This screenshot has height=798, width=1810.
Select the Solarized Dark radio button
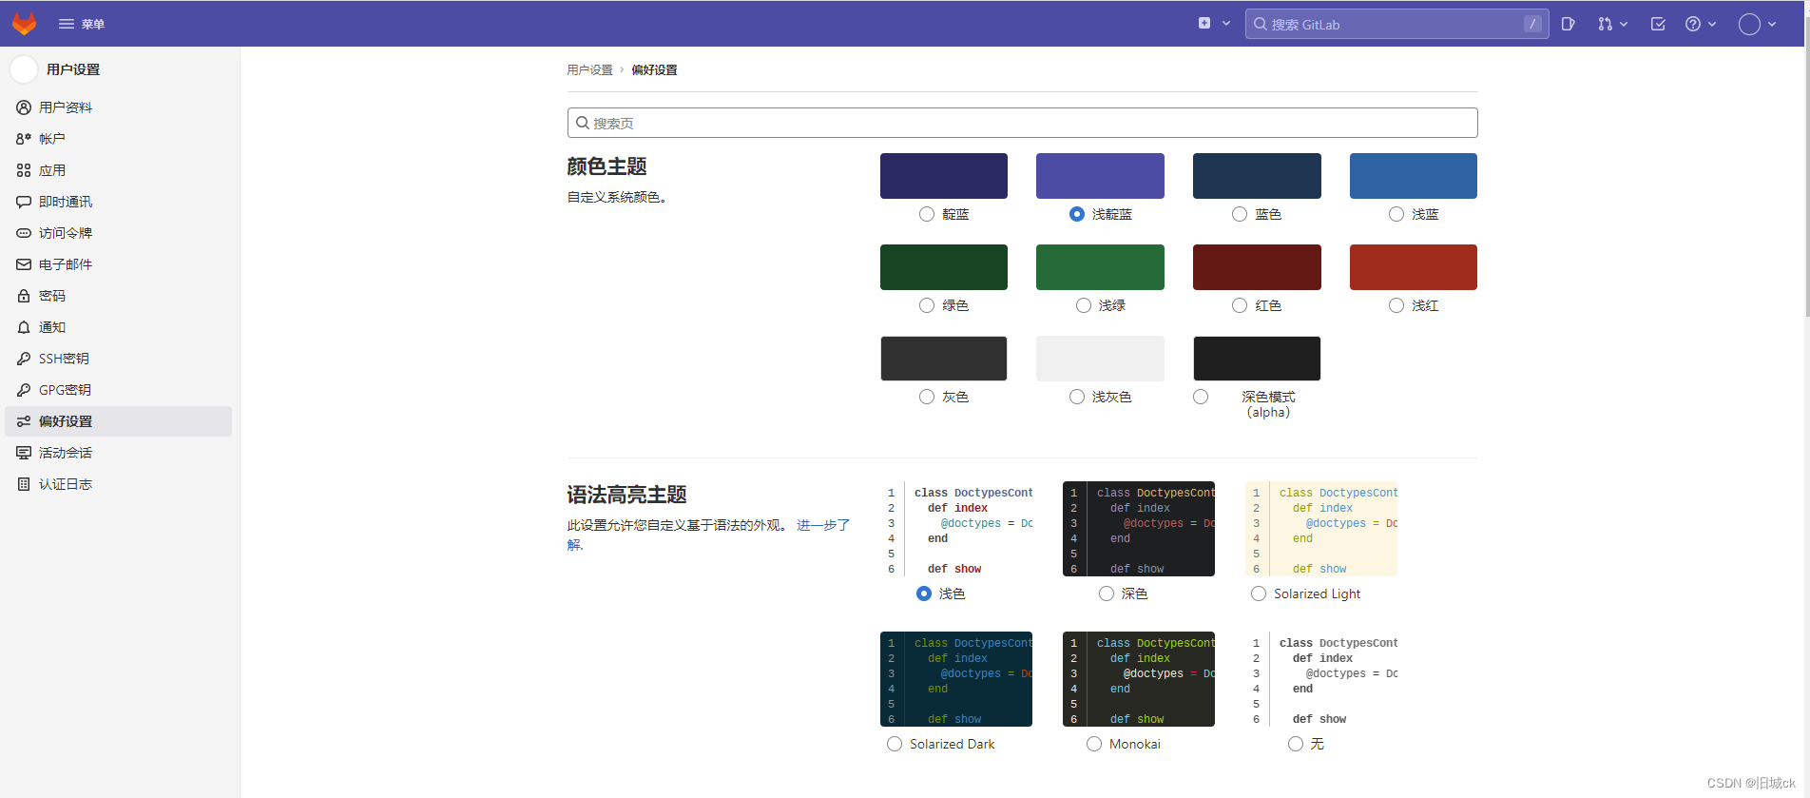pyautogui.click(x=895, y=744)
